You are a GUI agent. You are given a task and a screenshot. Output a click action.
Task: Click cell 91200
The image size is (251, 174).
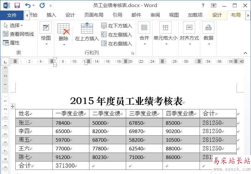point(71,157)
